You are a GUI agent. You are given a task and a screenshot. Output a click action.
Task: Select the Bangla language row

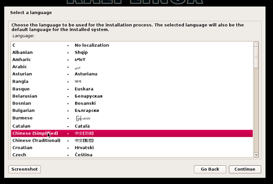pyautogui.click(x=132, y=81)
